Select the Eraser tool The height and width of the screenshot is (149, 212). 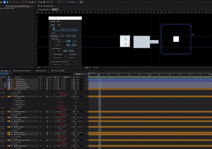pyautogui.click(x=44, y=2)
